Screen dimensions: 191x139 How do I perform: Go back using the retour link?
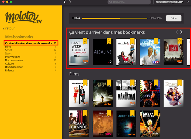coord(9,28)
